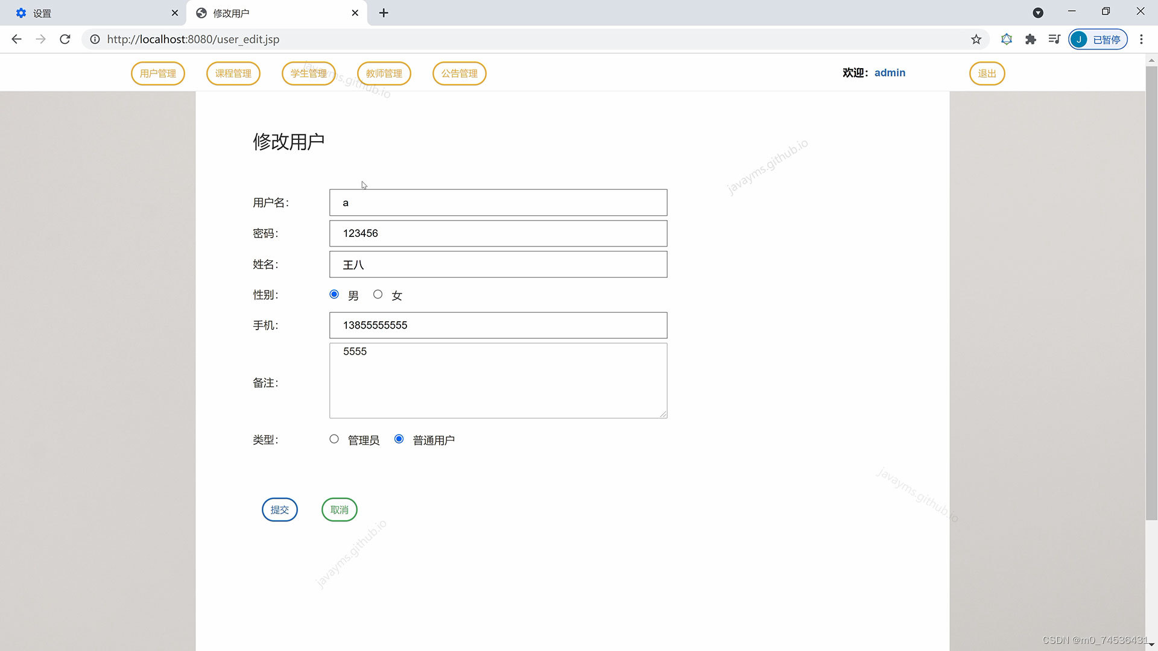The image size is (1158, 651).
Task: Switch to the 修改用户 tab
Action: click(277, 13)
